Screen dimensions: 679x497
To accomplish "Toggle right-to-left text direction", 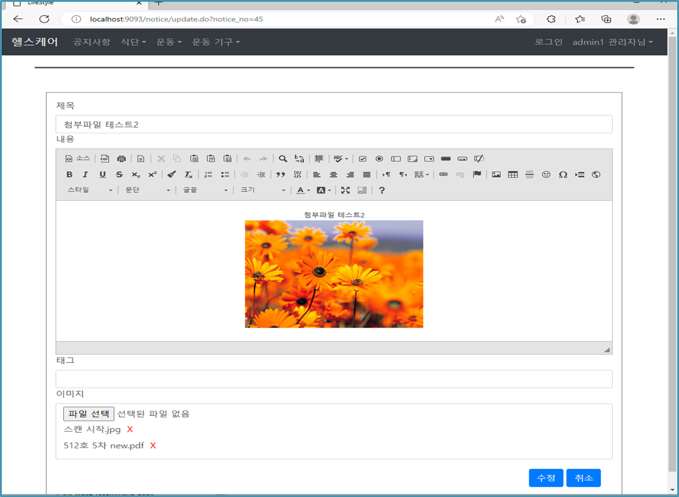I will (403, 174).
